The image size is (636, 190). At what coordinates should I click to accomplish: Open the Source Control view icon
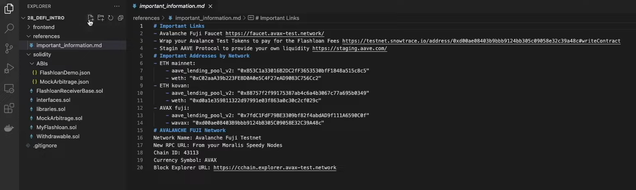(x=9, y=48)
